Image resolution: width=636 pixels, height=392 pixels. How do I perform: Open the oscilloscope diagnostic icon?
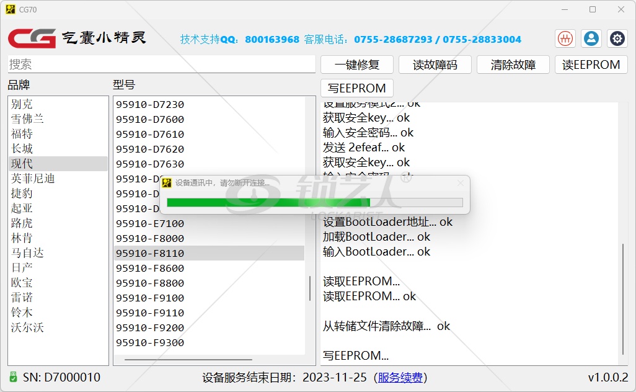[565, 39]
